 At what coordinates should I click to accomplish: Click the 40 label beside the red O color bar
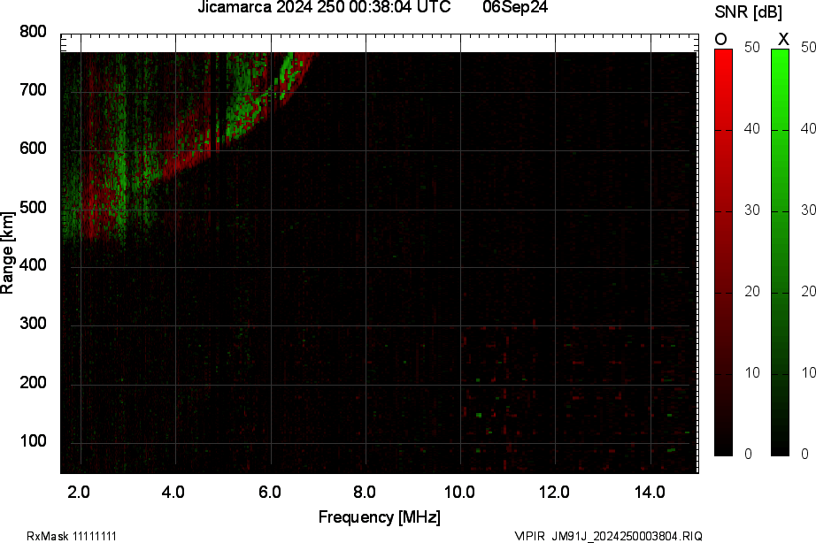752,128
